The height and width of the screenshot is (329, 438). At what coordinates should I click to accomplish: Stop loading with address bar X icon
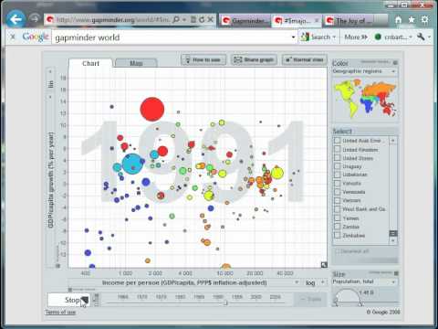click(210, 20)
